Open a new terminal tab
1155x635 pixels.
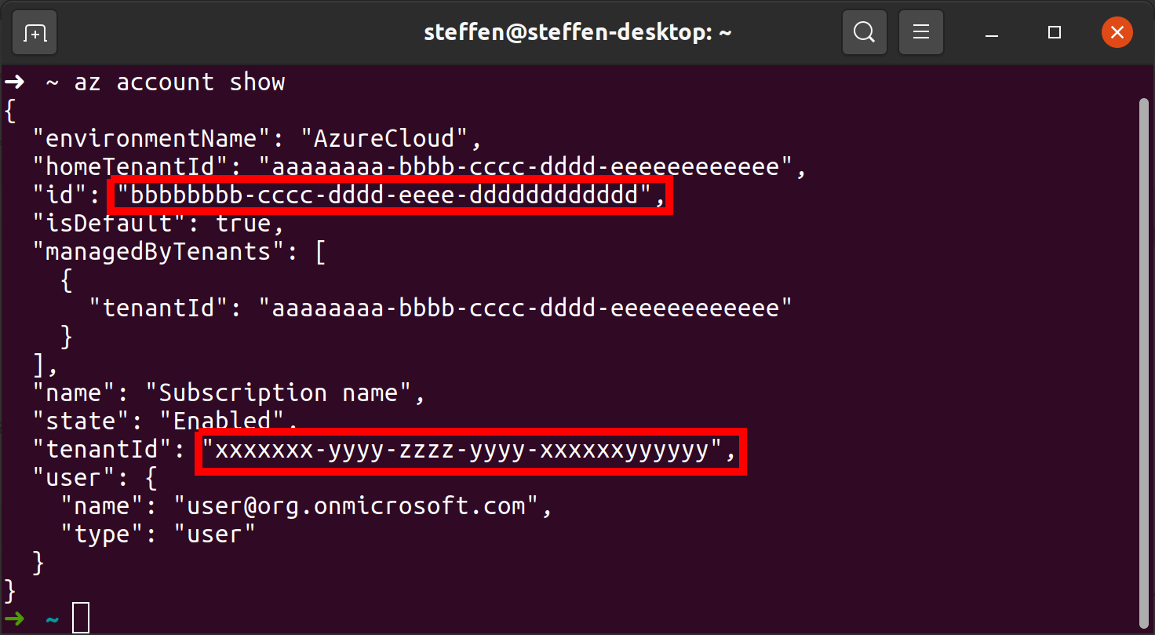(35, 33)
